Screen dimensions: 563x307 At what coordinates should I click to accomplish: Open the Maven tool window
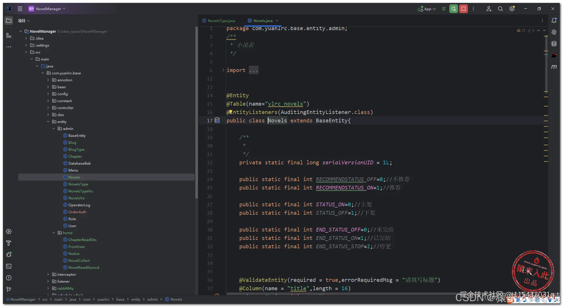[554, 67]
